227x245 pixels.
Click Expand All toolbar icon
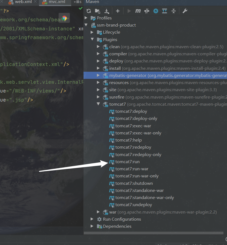[165, 11]
